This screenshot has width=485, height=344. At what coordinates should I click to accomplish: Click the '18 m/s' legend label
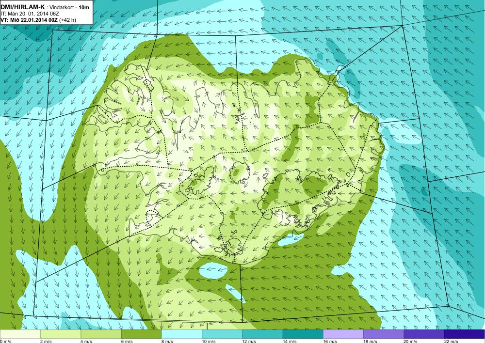pos(370,341)
